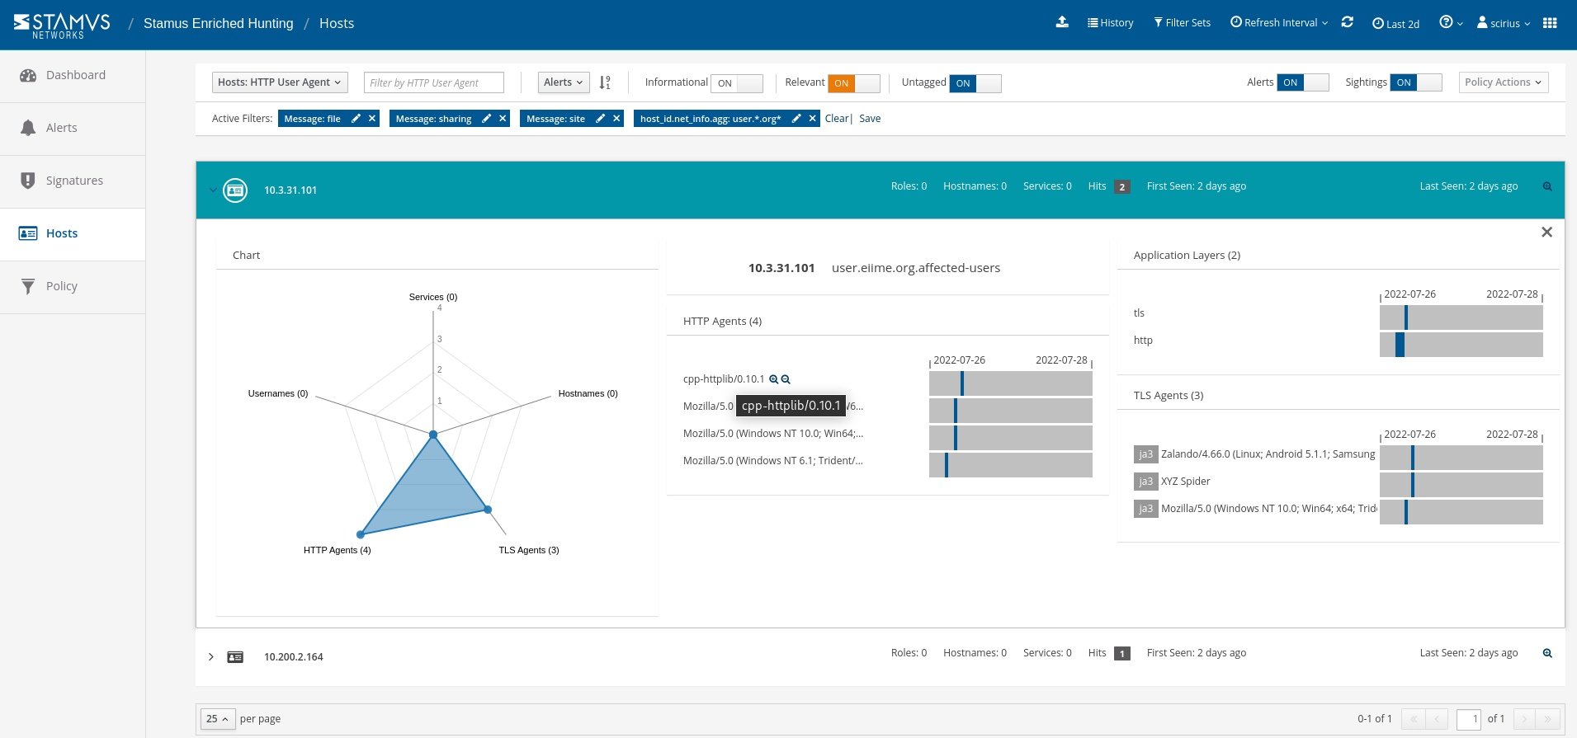Click the magnifier on the 10.3.31.101 row

tap(1547, 186)
